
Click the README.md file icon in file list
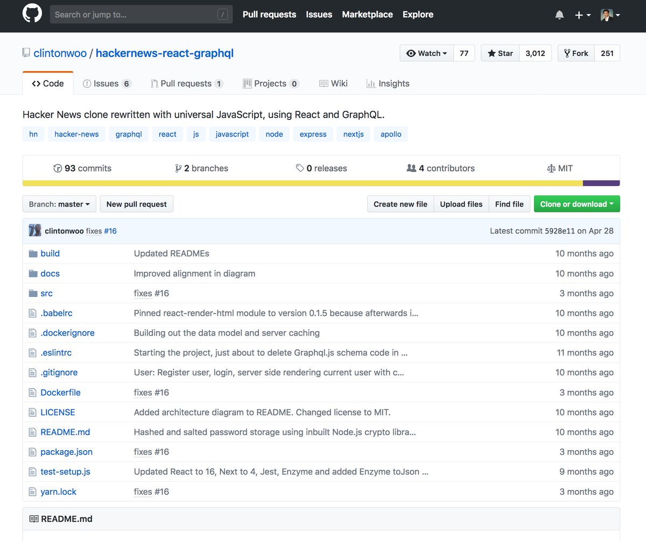[32, 432]
